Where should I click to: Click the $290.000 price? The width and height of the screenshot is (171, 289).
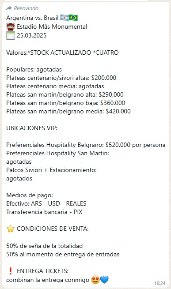click(x=111, y=94)
